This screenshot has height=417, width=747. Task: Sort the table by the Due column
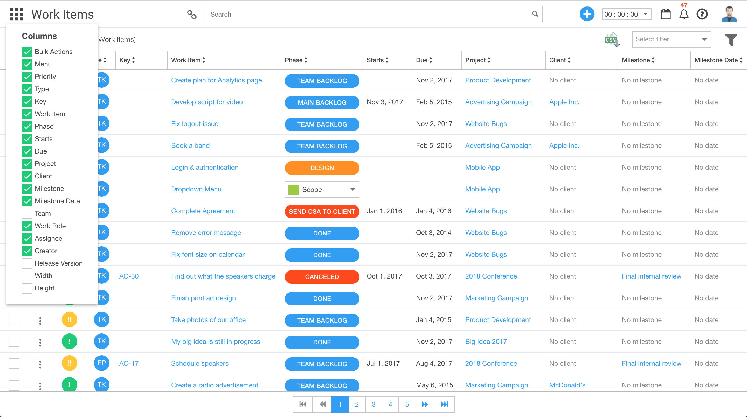[x=424, y=60]
